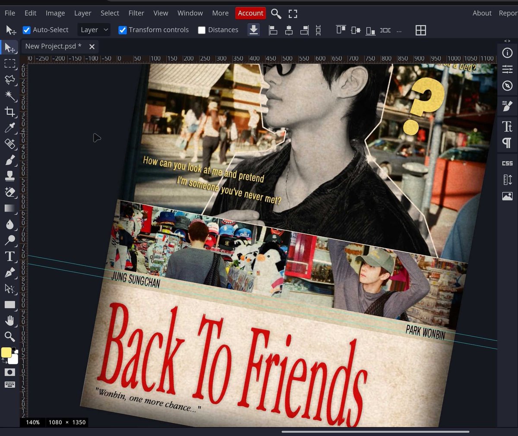Click the four-square grid icon
The width and height of the screenshot is (518, 436).
click(x=420, y=30)
